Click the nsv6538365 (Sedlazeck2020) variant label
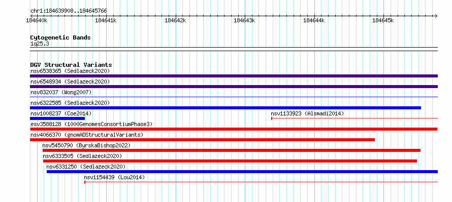The image size is (452, 202). click(x=70, y=71)
